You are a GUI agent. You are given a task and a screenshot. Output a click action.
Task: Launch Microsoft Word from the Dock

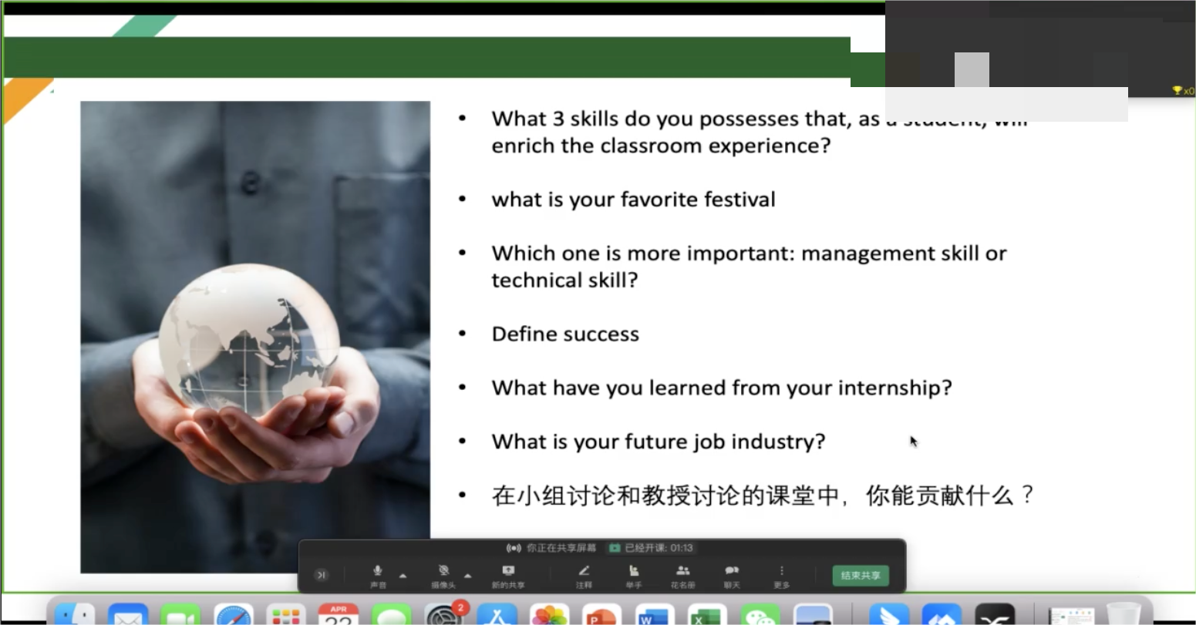coord(654,615)
